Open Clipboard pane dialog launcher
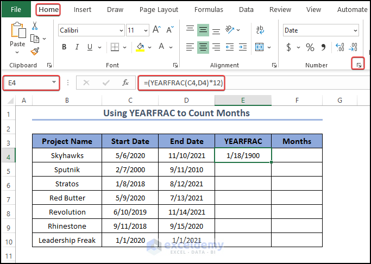 point(49,65)
